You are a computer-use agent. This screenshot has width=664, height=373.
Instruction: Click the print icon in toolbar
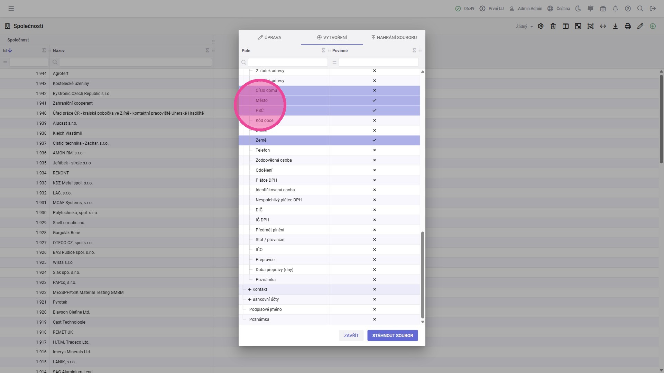pos(628,26)
